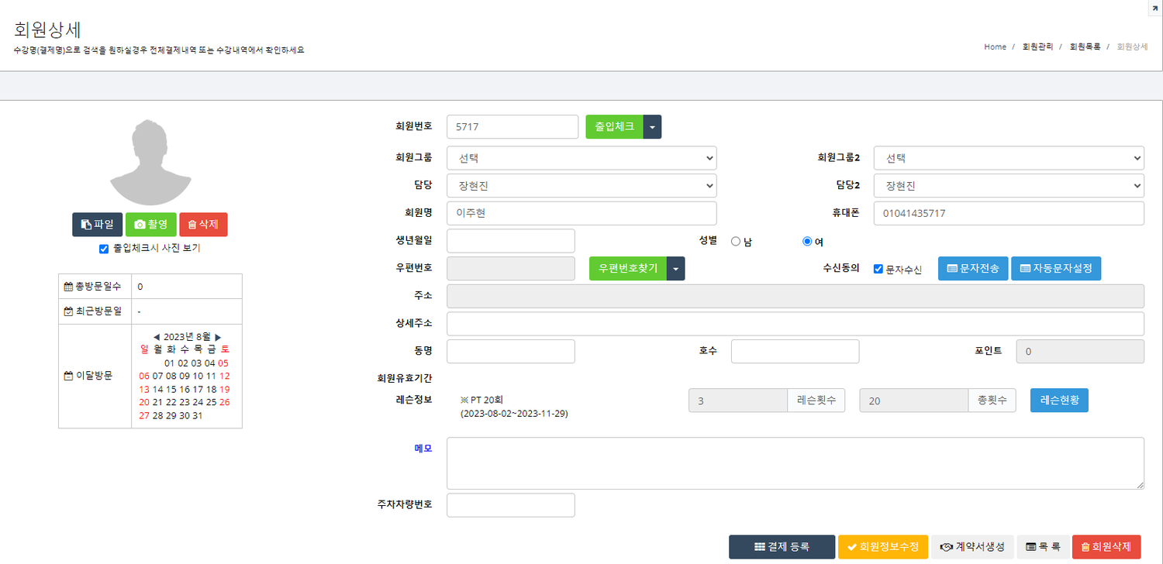Uncheck the 문자수신 consent checkbox

(878, 269)
